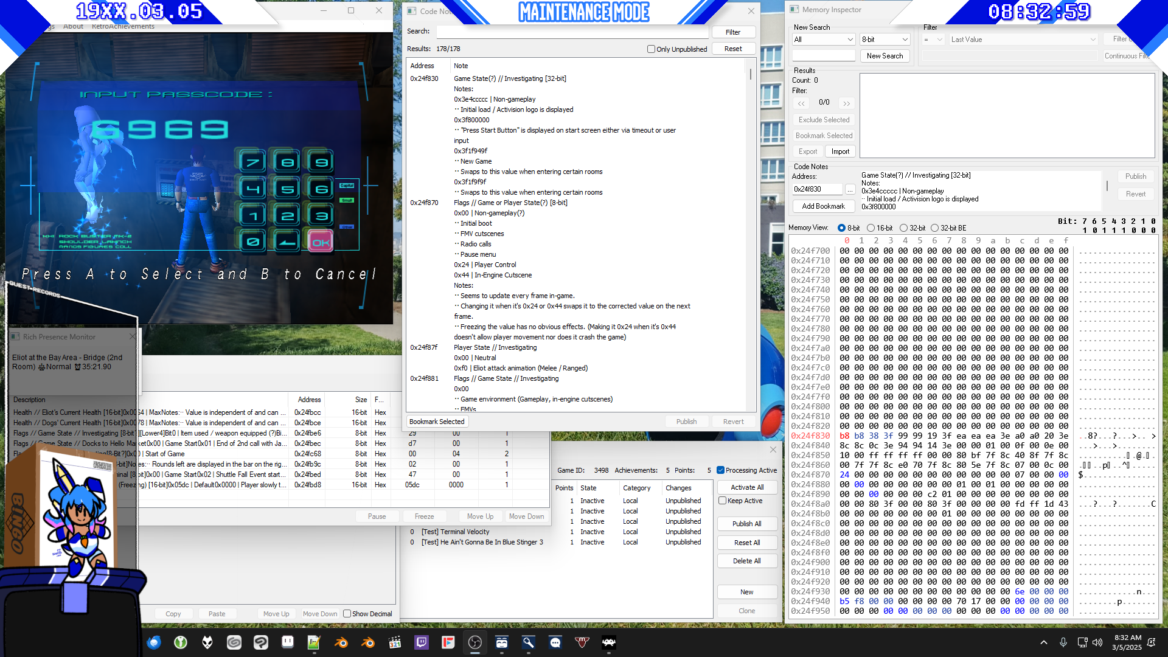Open the magnifier tool taskbar icon
The height and width of the screenshot is (657, 1168).
click(529, 642)
